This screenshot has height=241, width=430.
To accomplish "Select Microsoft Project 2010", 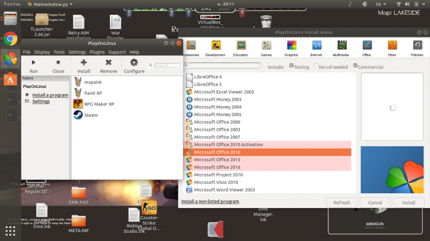I will click(x=267, y=174).
